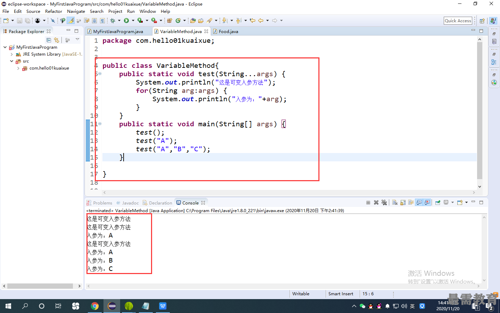Click Remove All Terminated Launches double X
Image resolution: width=500 pixels, height=313 pixels.
click(x=384, y=202)
